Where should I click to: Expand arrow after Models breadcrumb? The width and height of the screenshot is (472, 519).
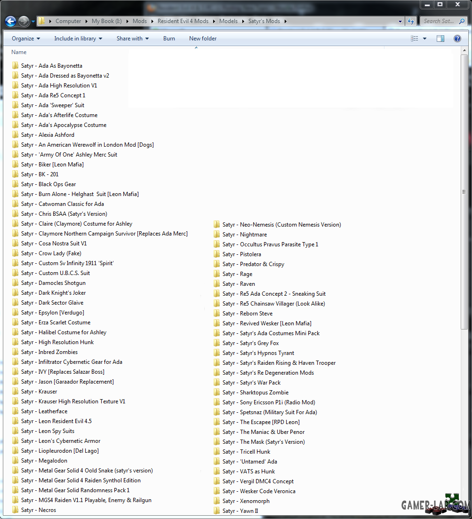tap(243, 21)
